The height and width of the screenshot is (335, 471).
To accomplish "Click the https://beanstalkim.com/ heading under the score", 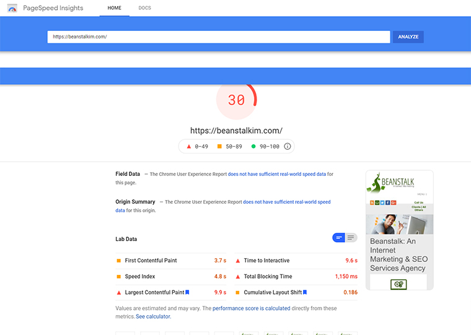I will pyautogui.click(x=236, y=131).
